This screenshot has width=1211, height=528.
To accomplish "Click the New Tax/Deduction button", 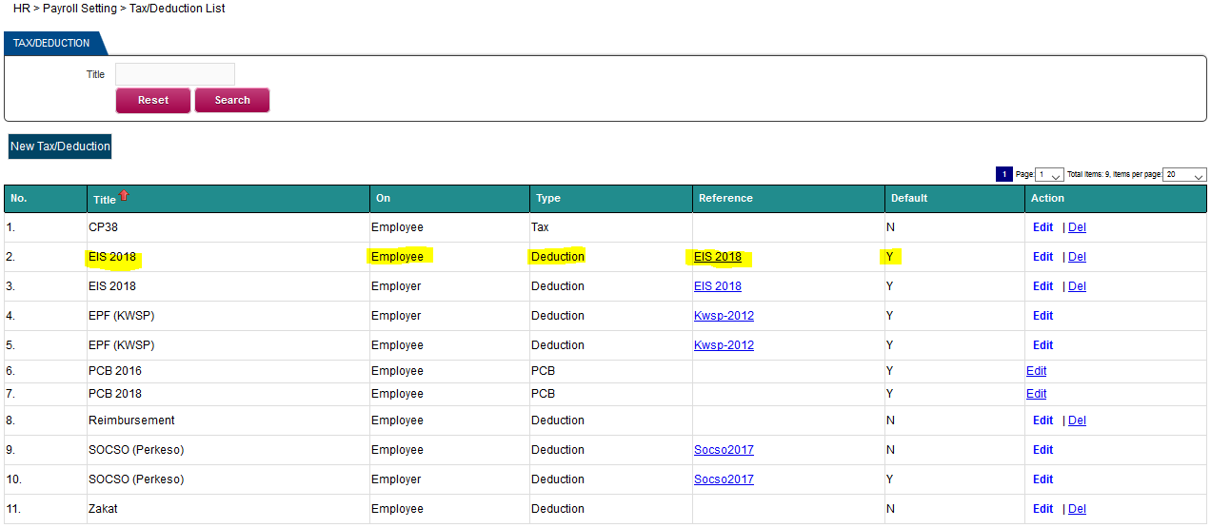I will (60, 147).
